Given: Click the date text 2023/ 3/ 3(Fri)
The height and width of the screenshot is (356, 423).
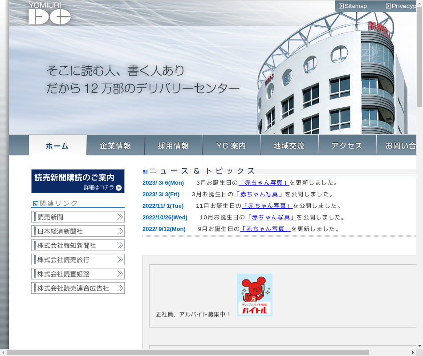Looking at the screenshot, I should coord(161,194).
